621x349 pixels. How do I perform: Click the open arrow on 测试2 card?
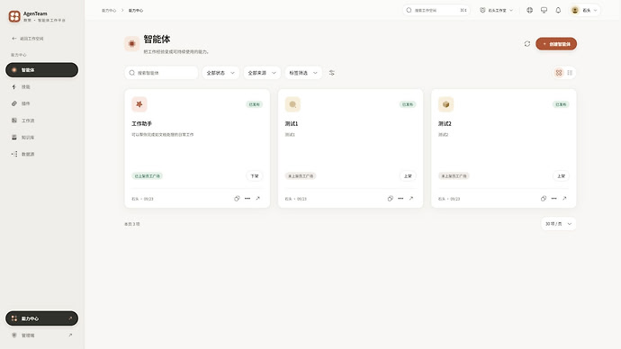tap(564, 199)
